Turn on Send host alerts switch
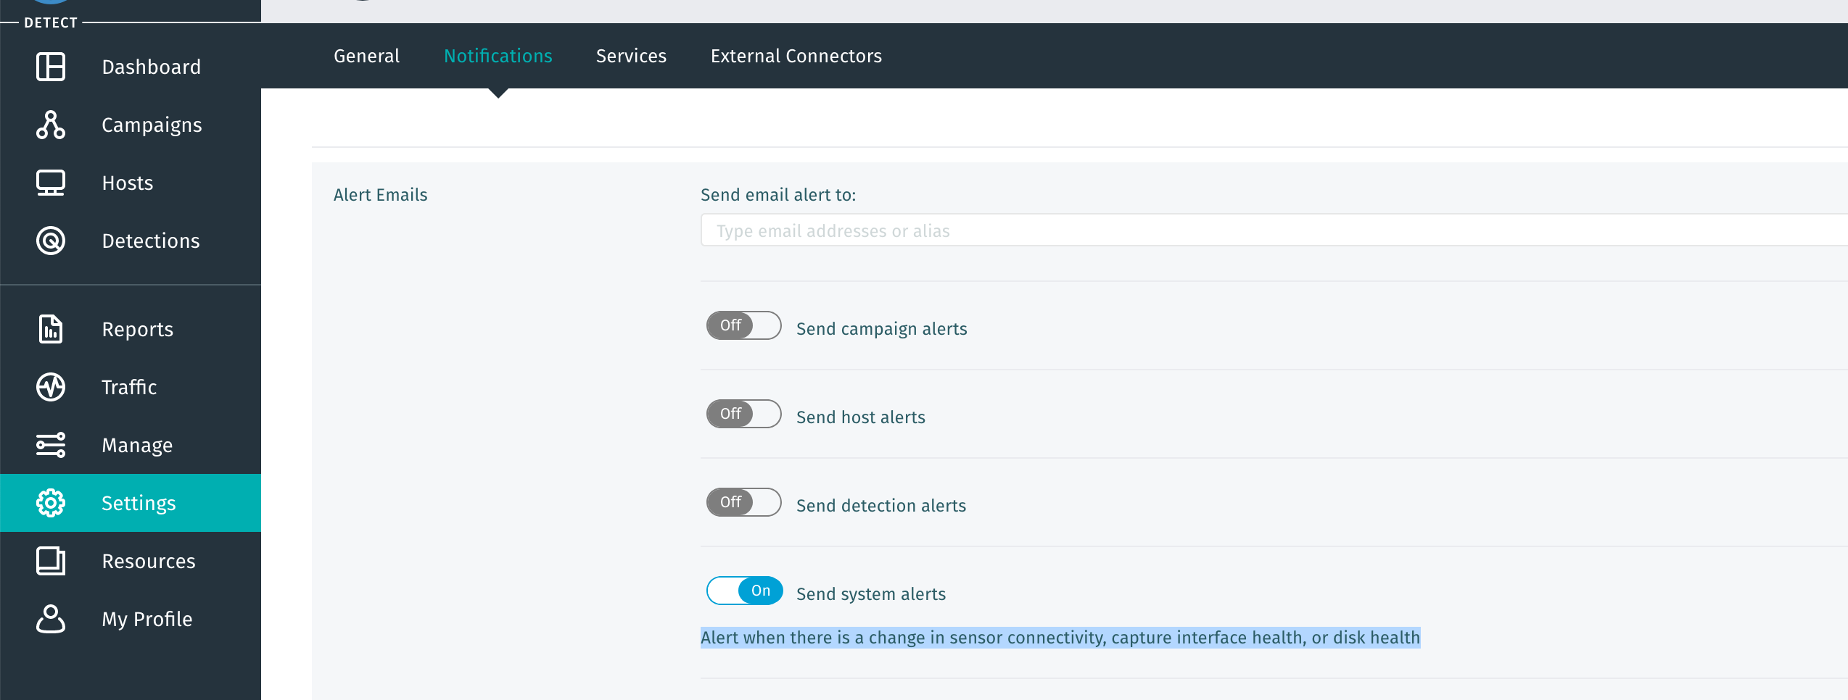Screen dimensions: 1848x700 click(x=743, y=414)
